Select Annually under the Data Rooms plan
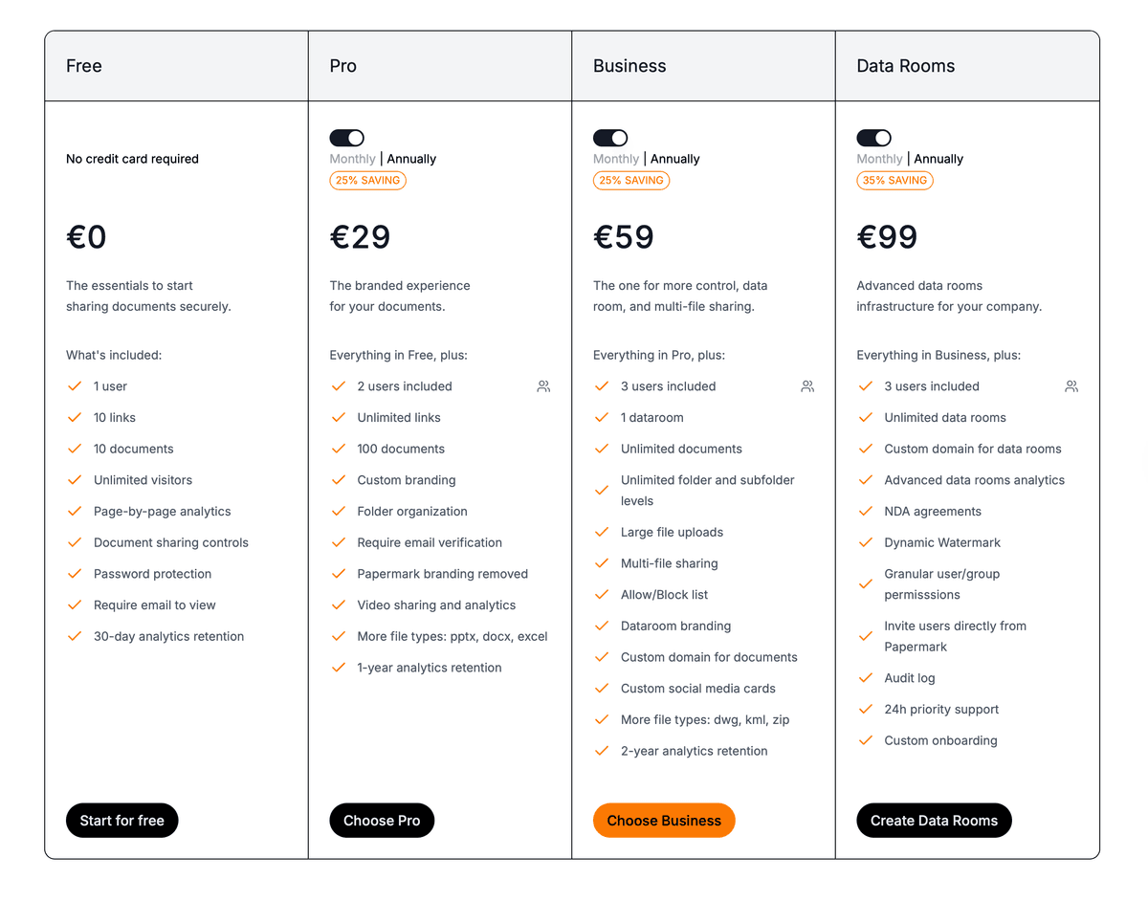The width and height of the screenshot is (1148, 901). click(938, 159)
